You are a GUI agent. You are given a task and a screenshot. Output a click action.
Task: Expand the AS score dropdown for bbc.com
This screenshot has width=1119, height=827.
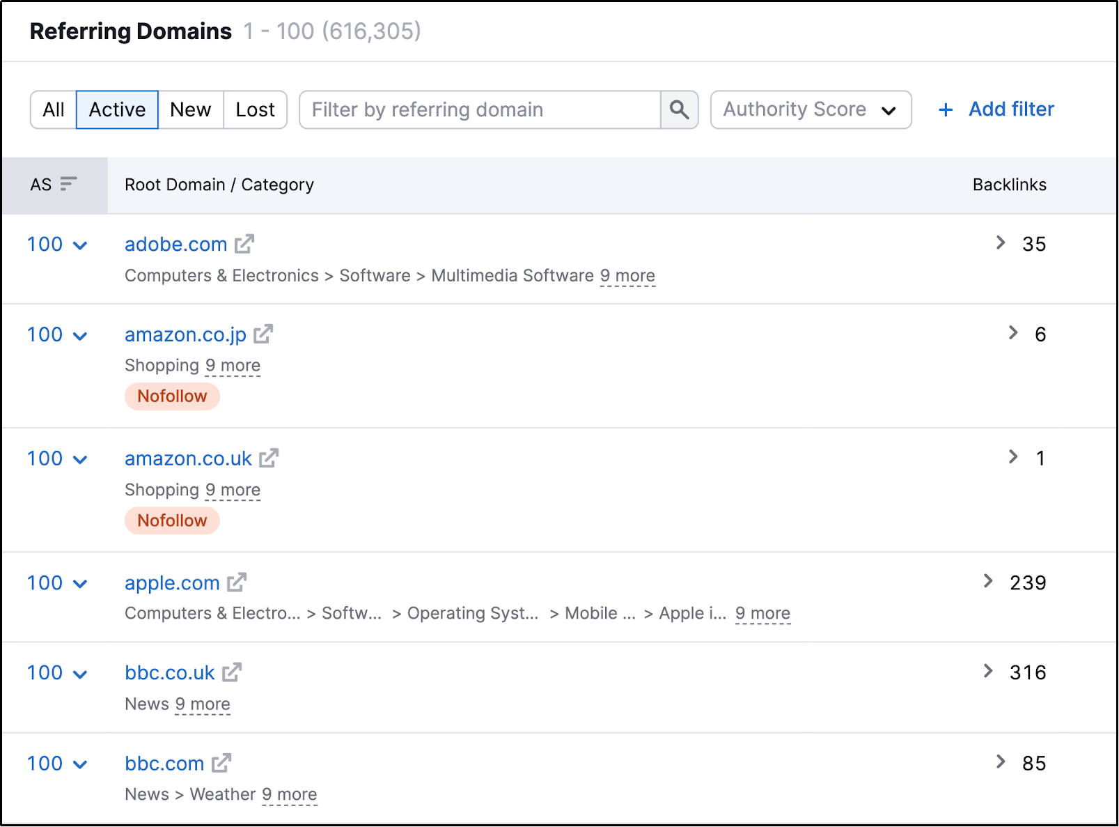(x=79, y=764)
